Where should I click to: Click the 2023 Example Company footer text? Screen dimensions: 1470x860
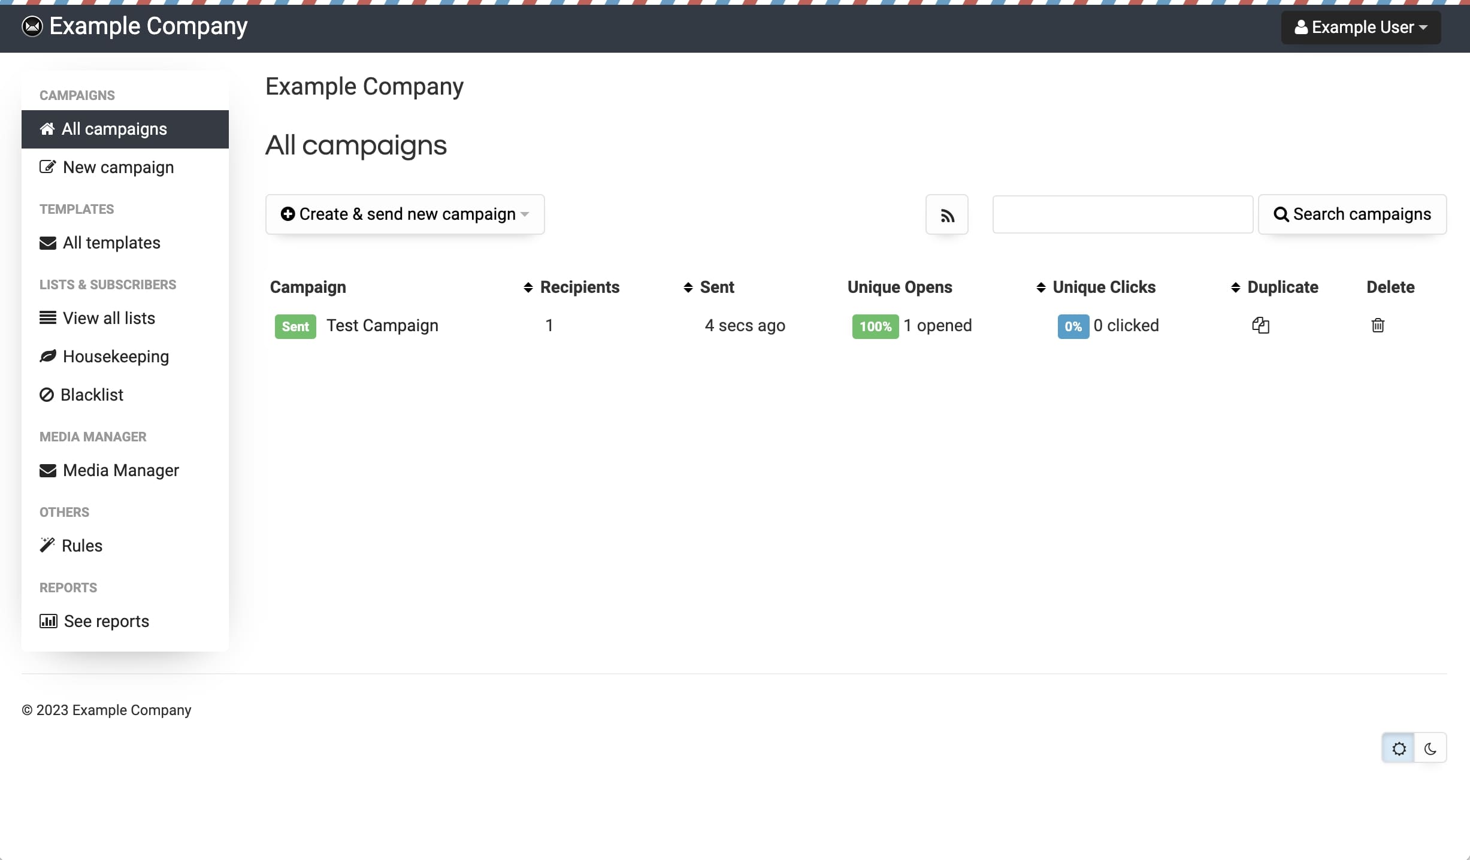pyautogui.click(x=107, y=710)
